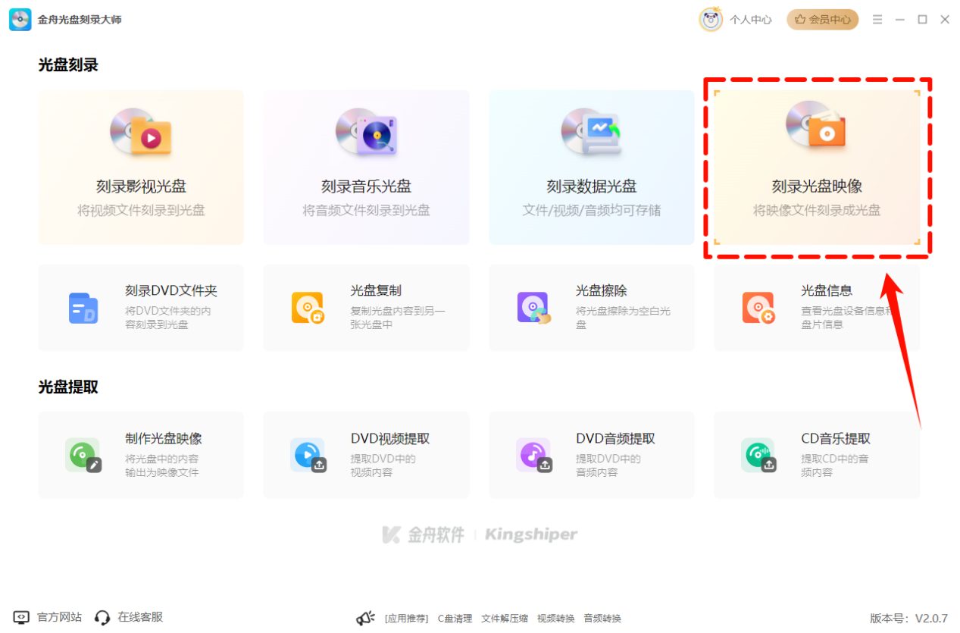
Task: Open 个人中心 personal center
Action: click(x=750, y=20)
